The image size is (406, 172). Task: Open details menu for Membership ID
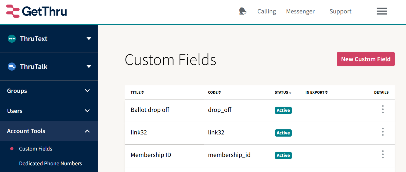pos(383,154)
